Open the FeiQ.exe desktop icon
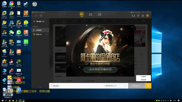182x102 pixels. [4, 53]
